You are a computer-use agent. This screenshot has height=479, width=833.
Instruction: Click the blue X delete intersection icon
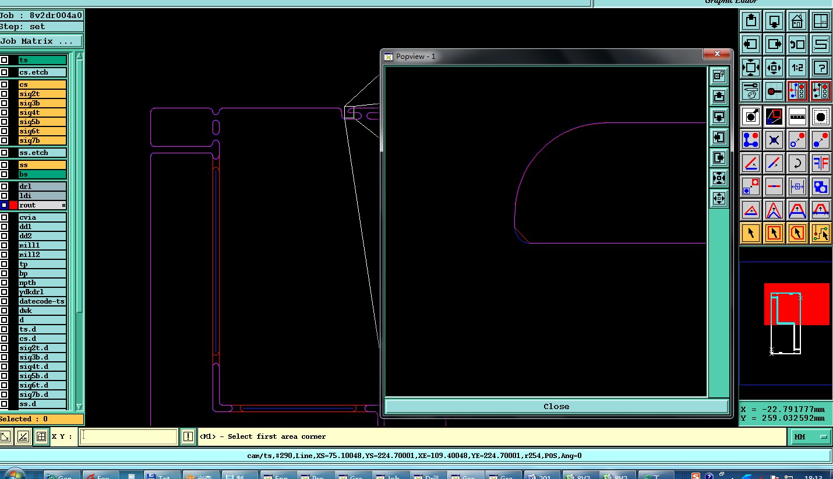coord(774,140)
